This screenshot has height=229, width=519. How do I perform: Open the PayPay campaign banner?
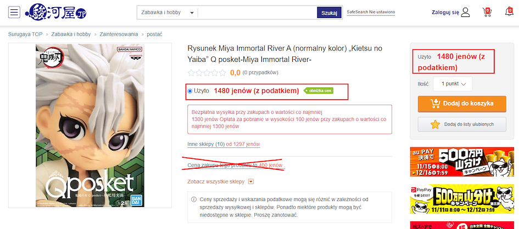[462, 199]
